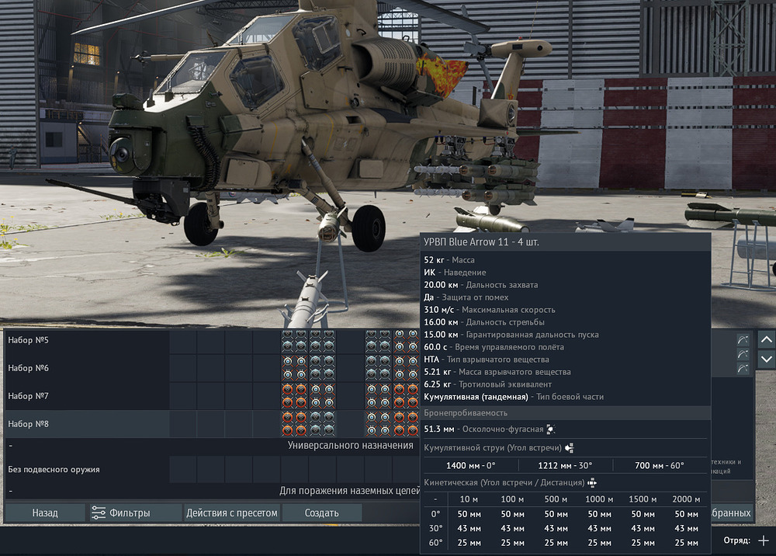
Task: Open the Действия с пресетом menu
Action: coord(231,513)
